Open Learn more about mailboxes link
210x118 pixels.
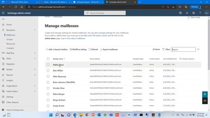click(73, 38)
